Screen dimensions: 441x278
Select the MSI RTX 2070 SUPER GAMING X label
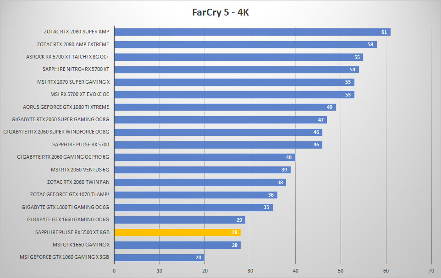73,82
